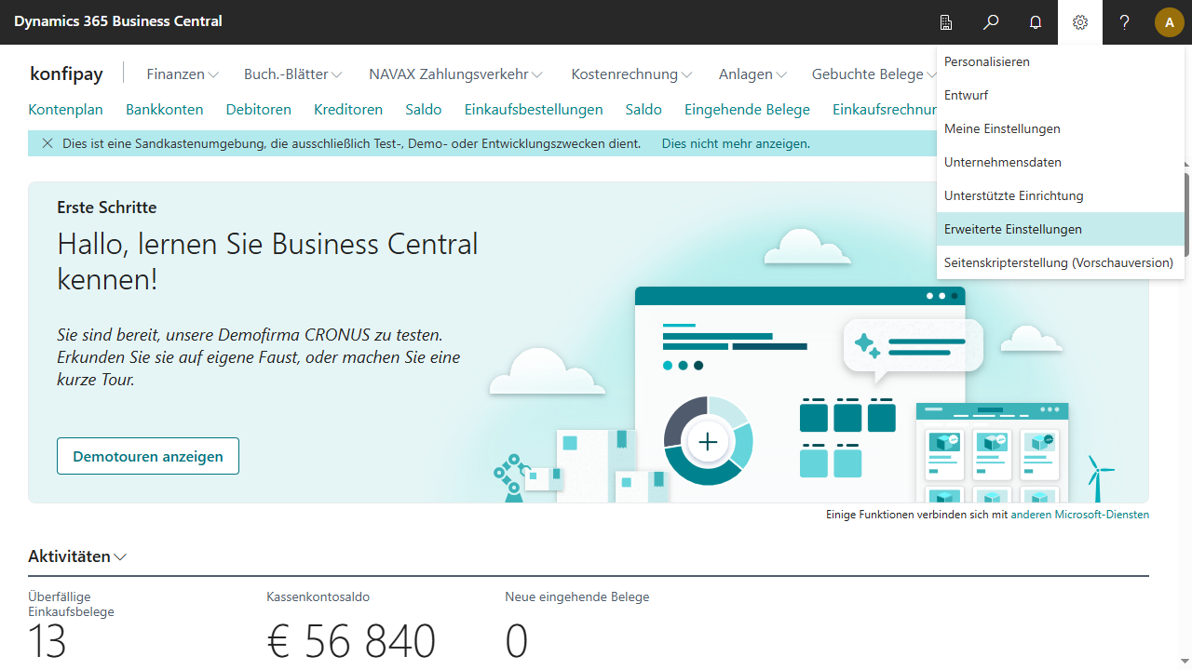Close the settings gear menu

[1080, 22]
